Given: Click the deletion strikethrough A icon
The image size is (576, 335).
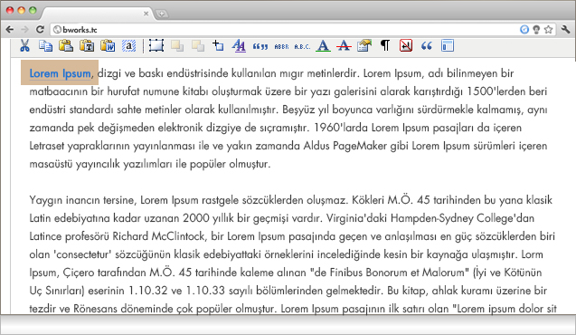Looking at the screenshot, I should click(344, 46).
